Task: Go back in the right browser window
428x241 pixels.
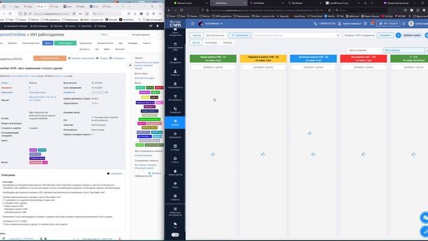Action: tap(169, 10)
